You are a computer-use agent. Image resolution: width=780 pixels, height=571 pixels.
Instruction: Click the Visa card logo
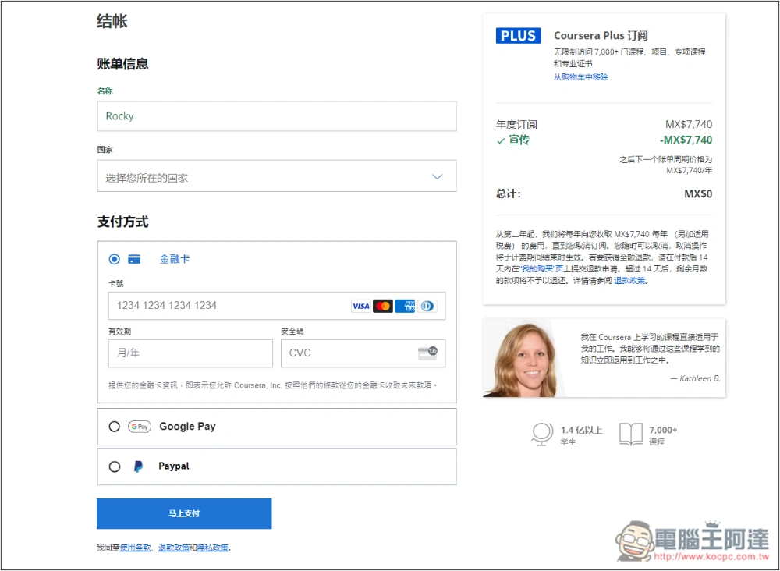[x=360, y=306]
